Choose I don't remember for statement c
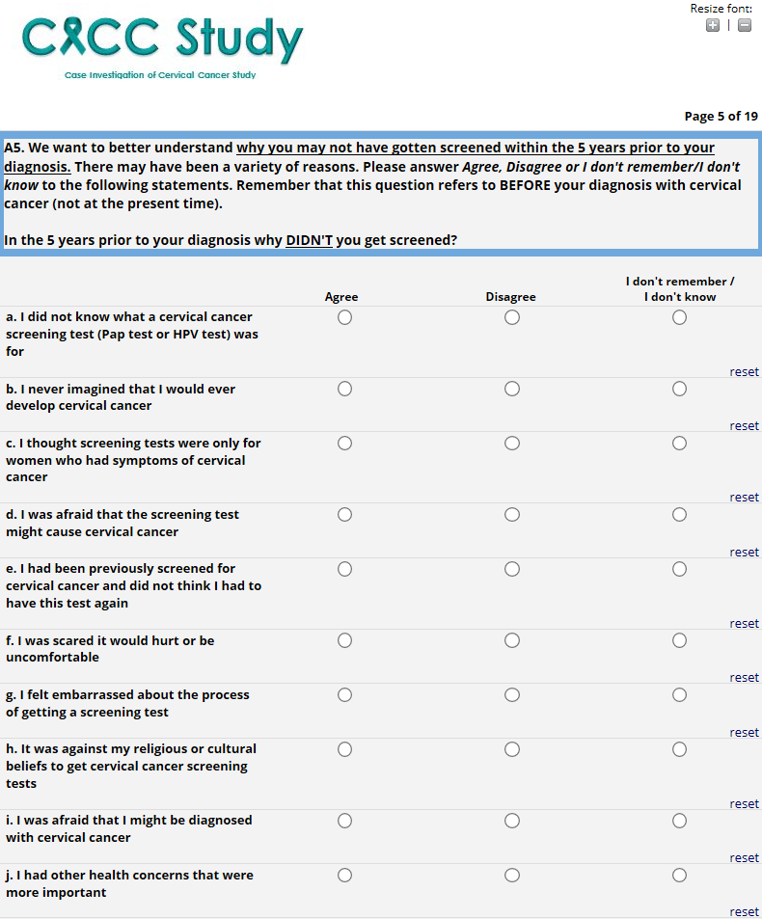The width and height of the screenshot is (762, 919). (680, 444)
